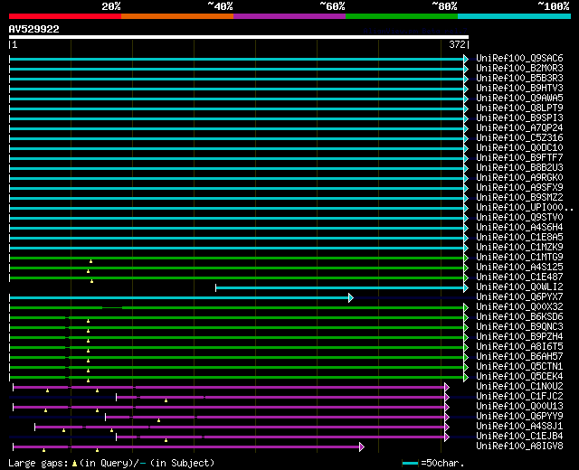Open the UniRef100_C1EJB4 label
579x470 pixels.
pos(519,437)
